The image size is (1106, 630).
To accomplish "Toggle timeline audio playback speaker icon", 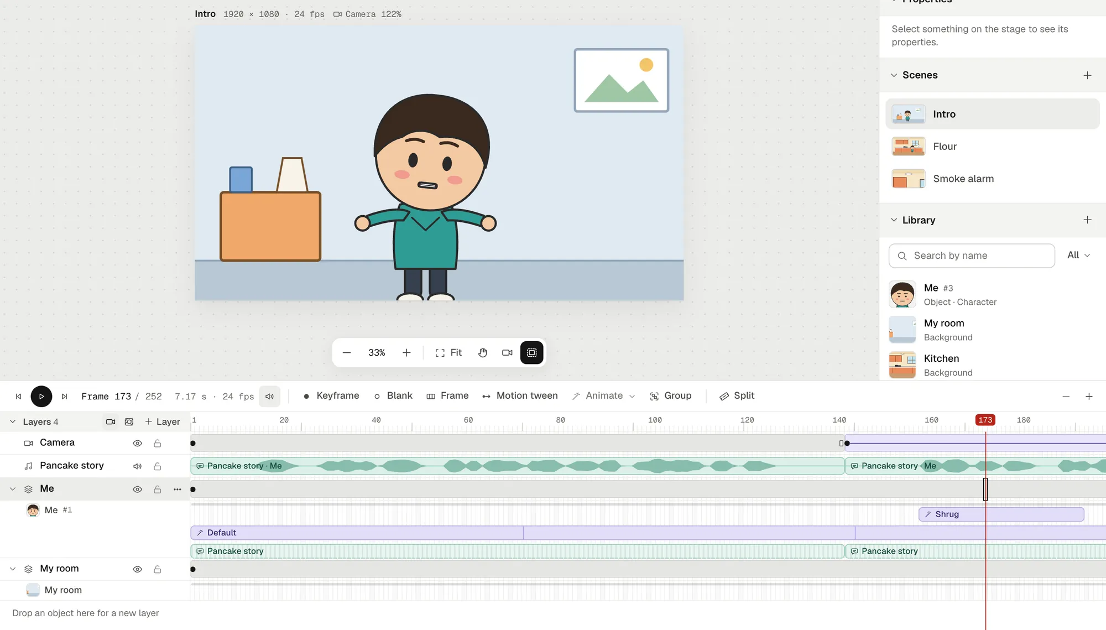I will click(x=270, y=397).
